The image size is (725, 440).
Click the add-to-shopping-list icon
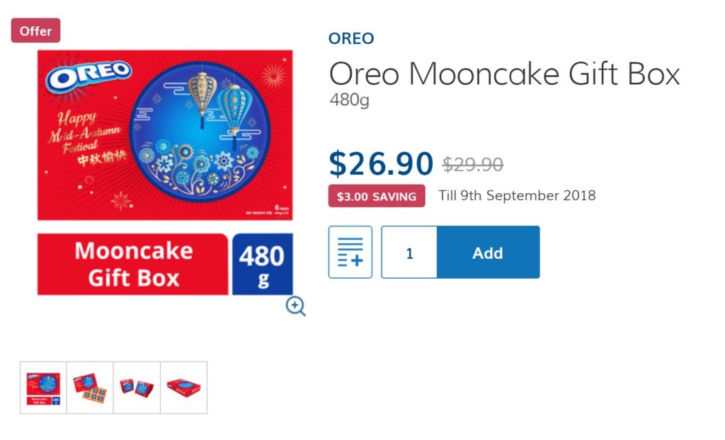pos(350,253)
